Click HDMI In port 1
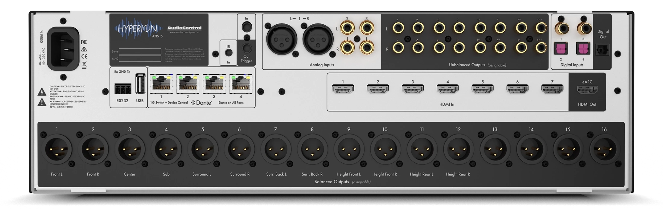 pyautogui.click(x=343, y=89)
